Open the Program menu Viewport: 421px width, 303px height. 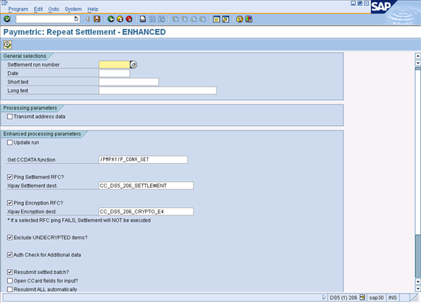tap(18, 9)
